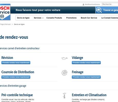Click the thermometer Climatisation icon

pyautogui.click(x=64, y=96)
